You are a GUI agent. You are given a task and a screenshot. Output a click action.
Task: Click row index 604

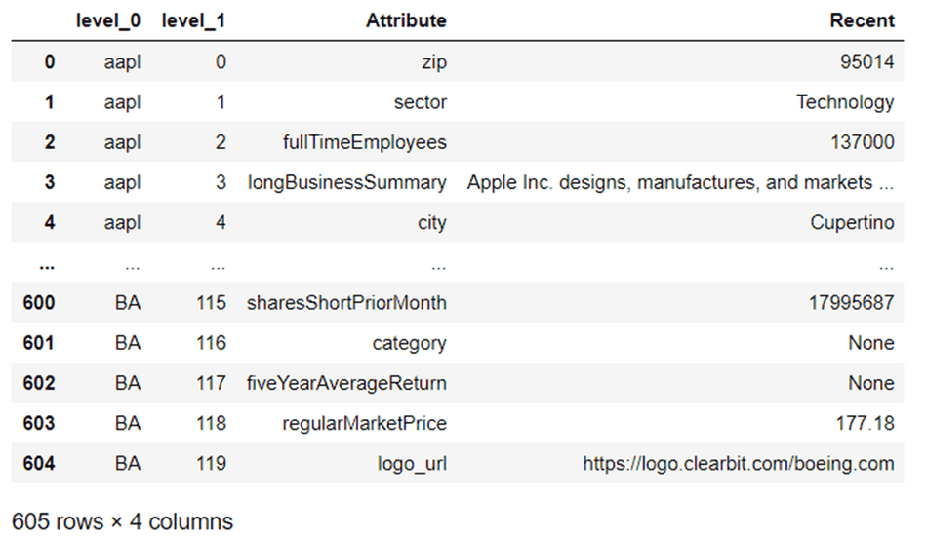pos(39,464)
